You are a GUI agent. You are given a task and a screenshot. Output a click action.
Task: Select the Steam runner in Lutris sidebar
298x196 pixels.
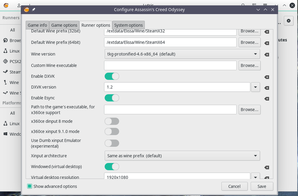click(x=12, y=72)
